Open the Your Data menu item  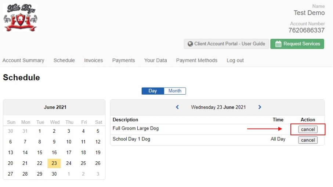tap(155, 60)
